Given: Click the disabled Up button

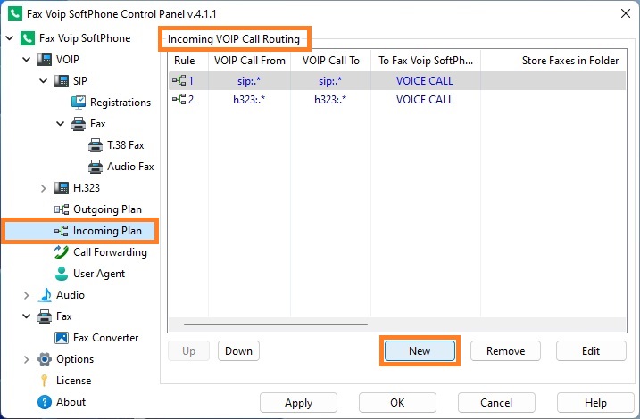Looking at the screenshot, I should pos(188,351).
